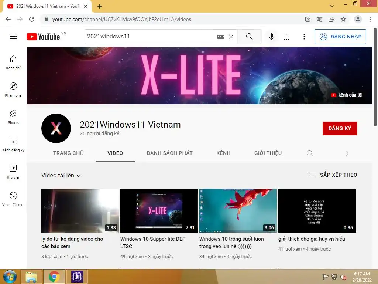Click the 3:06 red flower video thumbnail

pos(238,211)
